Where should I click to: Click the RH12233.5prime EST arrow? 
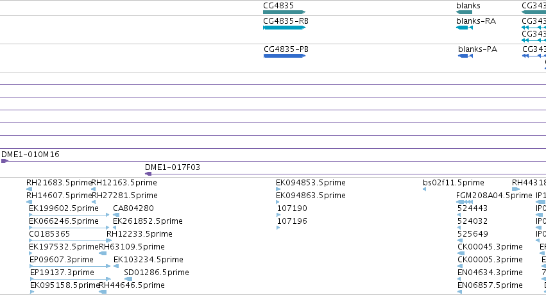coord(109,240)
